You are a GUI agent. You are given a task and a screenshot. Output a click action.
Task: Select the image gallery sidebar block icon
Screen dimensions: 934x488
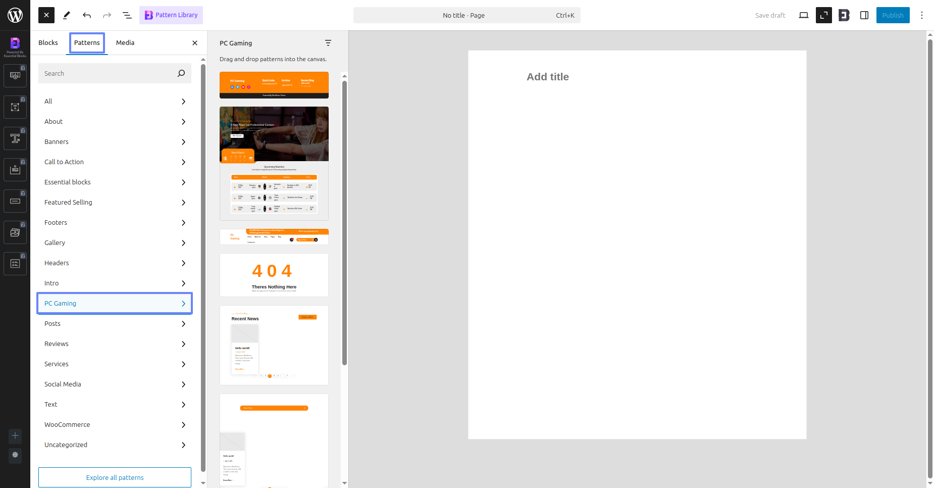coord(15,232)
